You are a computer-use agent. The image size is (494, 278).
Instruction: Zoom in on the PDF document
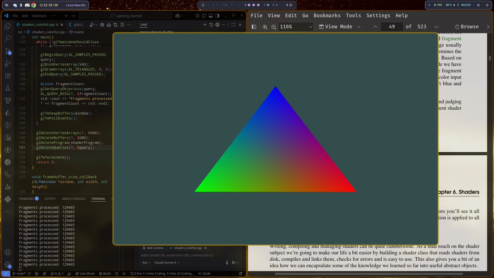(x=265, y=26)
